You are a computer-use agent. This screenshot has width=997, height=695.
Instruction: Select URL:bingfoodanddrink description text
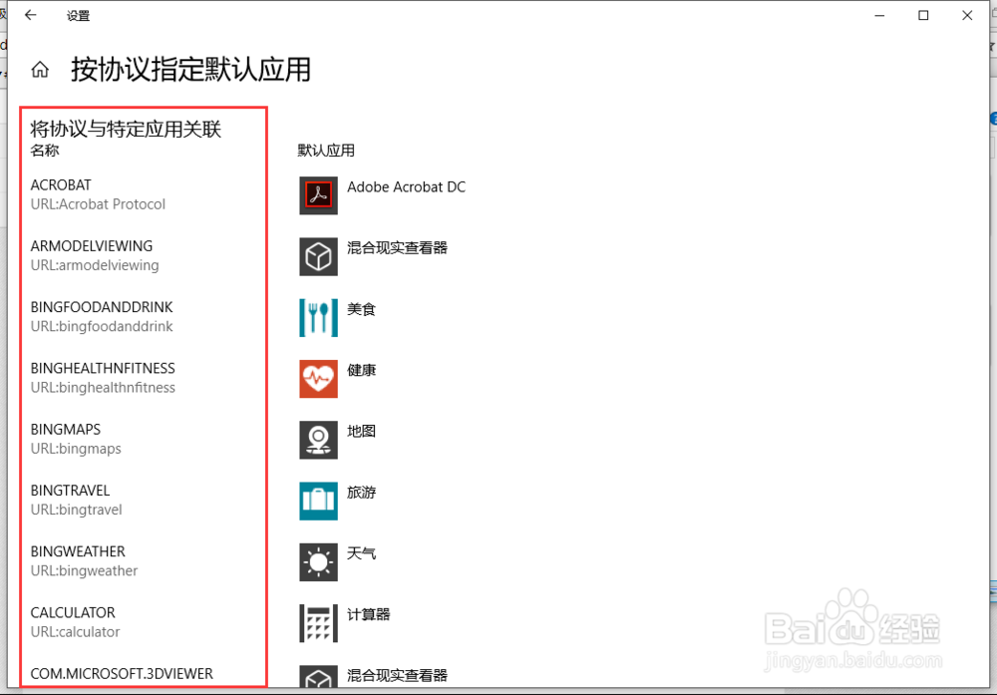102,326
